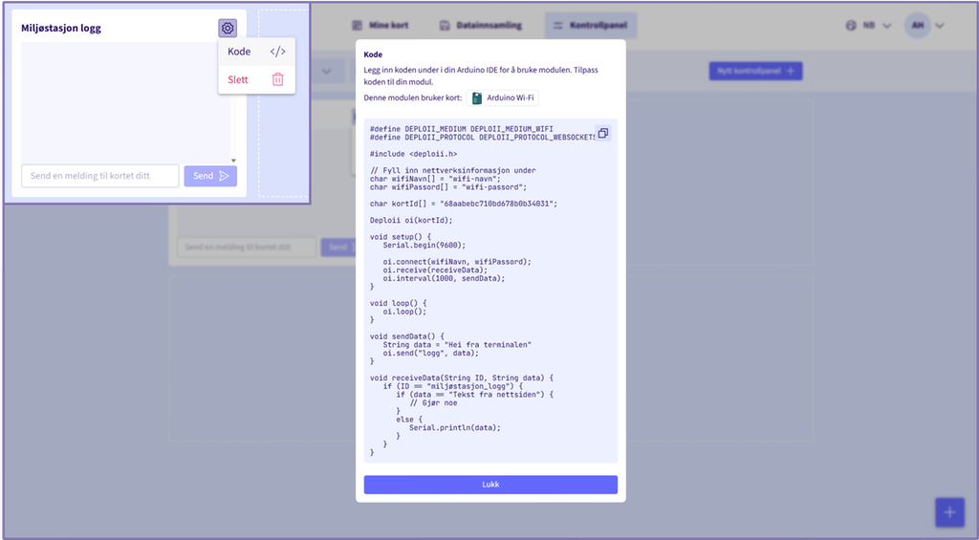The width and height of the screenshot is (979, 540).
Task: Open the Mine kort tab
Action: click(x=381, y=26)
